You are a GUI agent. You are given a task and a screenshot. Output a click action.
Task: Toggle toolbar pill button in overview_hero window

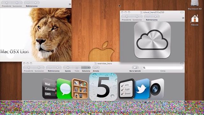[x=182, y=63]
